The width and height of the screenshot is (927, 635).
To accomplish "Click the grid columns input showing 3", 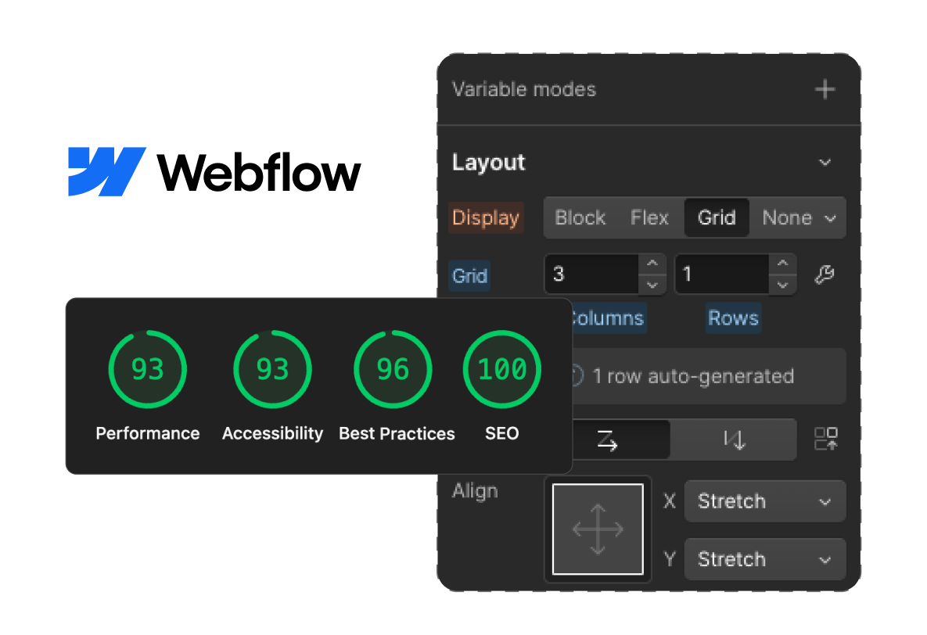I will (x=591, y=274).
